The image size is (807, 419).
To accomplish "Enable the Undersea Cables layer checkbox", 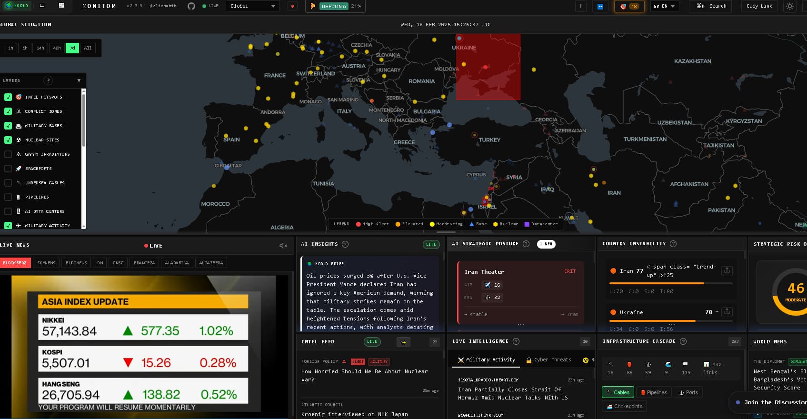I will [x=8, y=183].
